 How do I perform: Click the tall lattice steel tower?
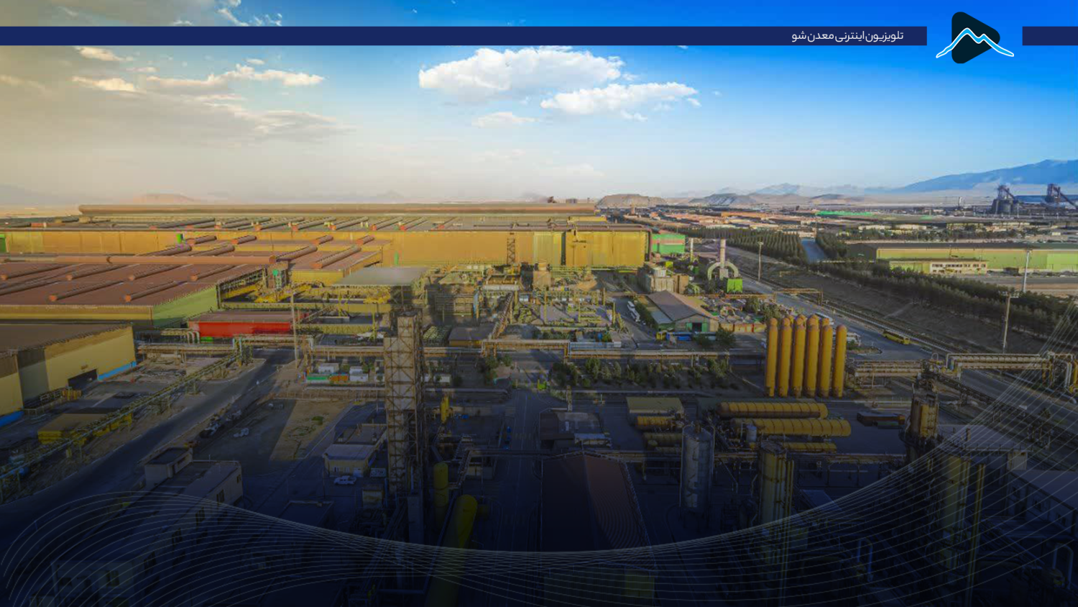[403, 403]
